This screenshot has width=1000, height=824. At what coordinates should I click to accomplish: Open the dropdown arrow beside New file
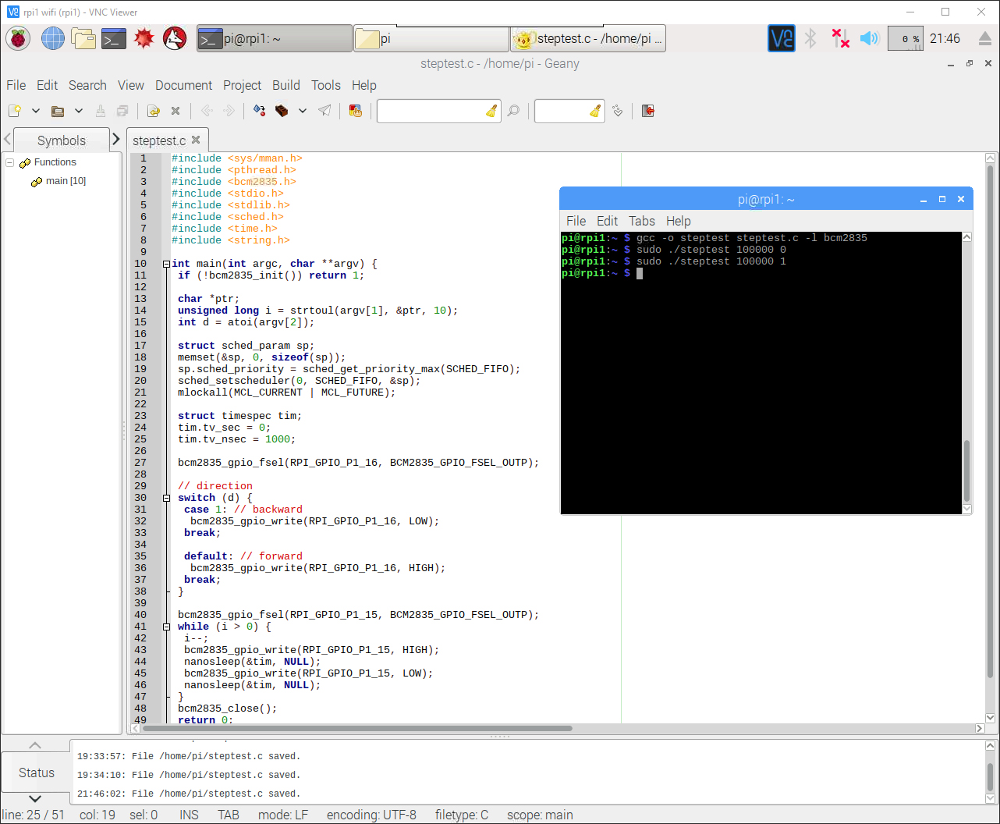[35, 111]
